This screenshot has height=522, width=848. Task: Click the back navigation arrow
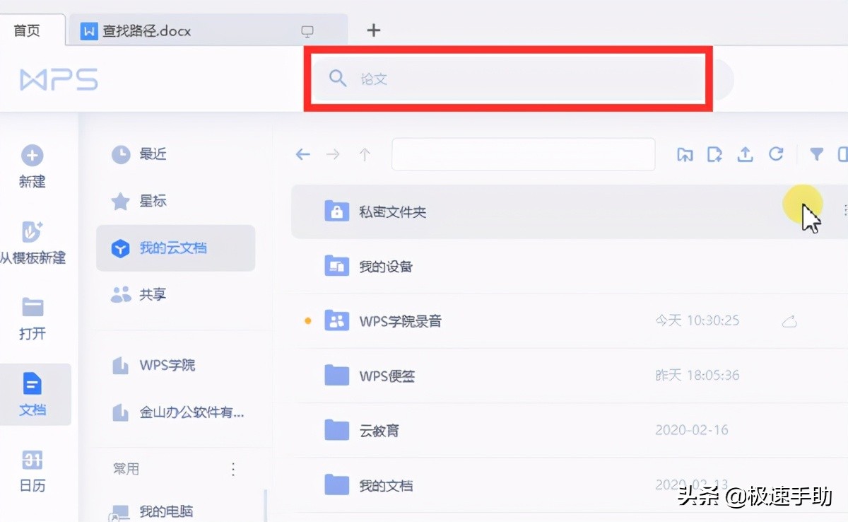pyautogui.click(x=302, y=153)
